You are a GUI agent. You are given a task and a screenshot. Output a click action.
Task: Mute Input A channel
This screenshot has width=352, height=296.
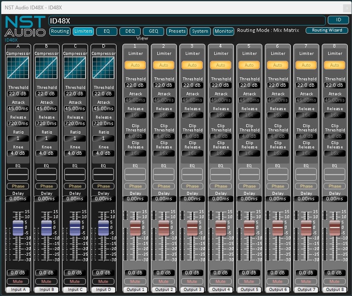pos(18,282)
